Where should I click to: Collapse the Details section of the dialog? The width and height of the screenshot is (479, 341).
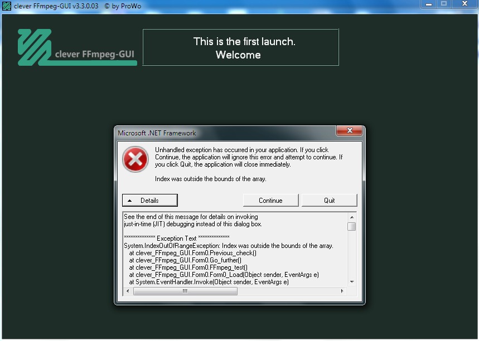coord(149,200)
